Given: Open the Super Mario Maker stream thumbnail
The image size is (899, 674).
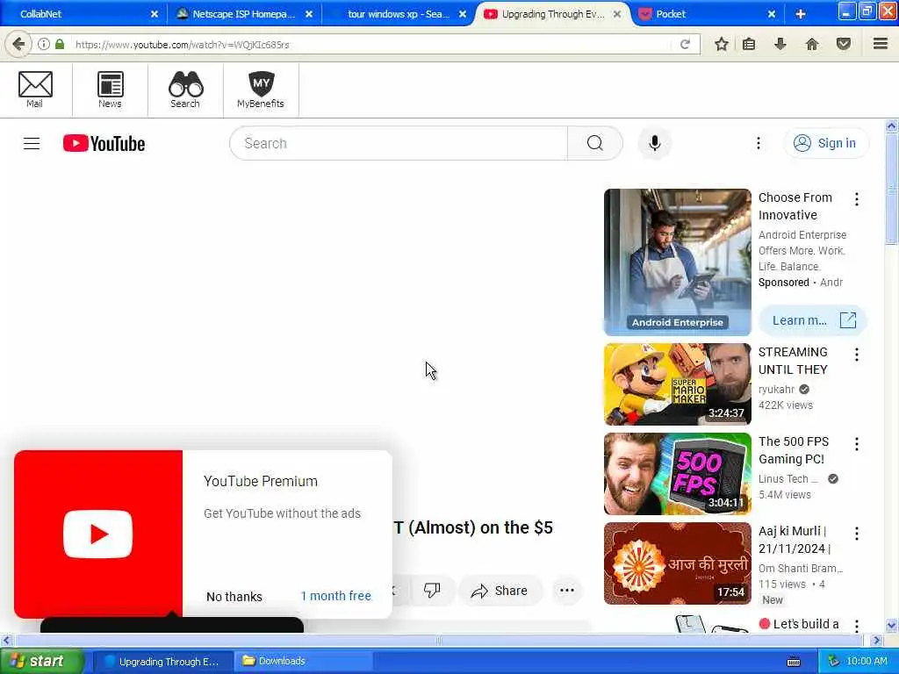Looking at the screenshot, I should (677, 384).
